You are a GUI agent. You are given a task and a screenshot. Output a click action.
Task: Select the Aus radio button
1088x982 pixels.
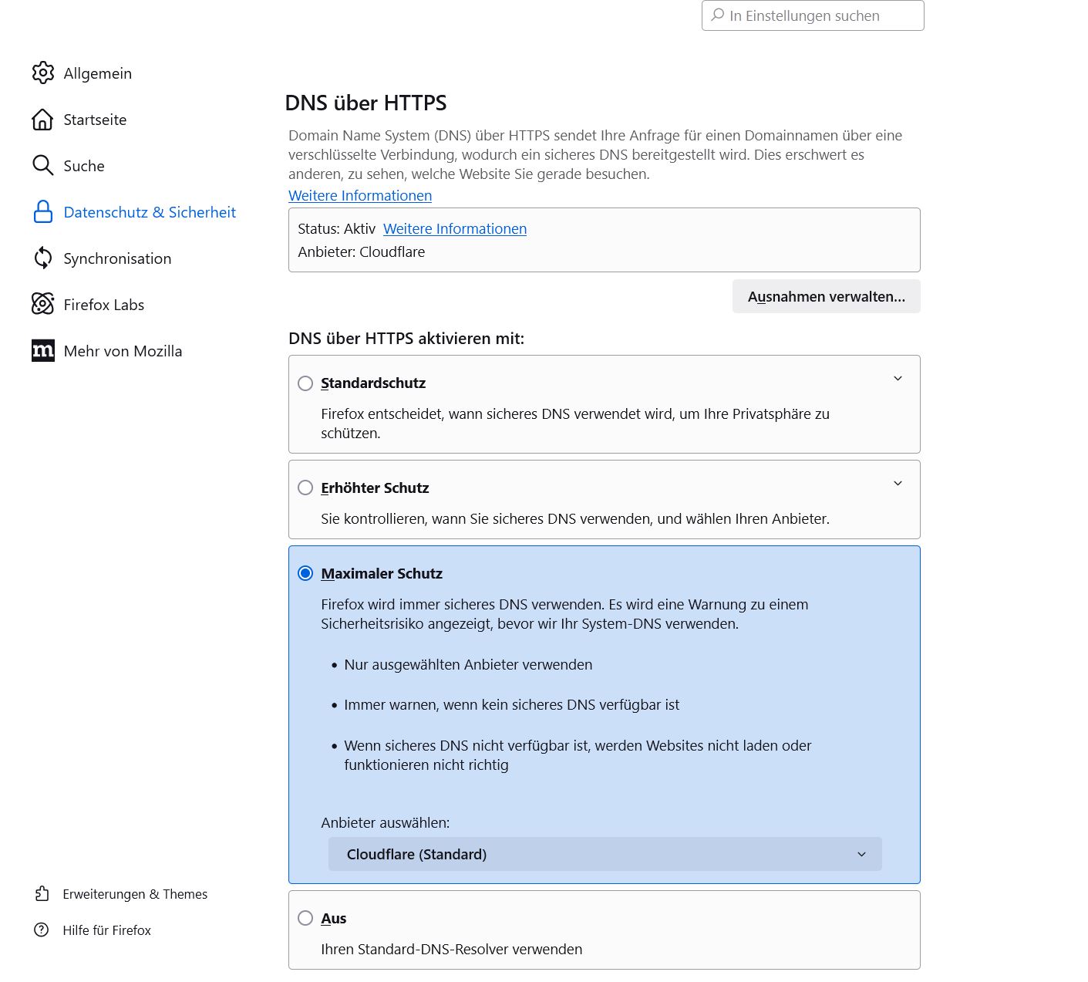coord(305,918)
